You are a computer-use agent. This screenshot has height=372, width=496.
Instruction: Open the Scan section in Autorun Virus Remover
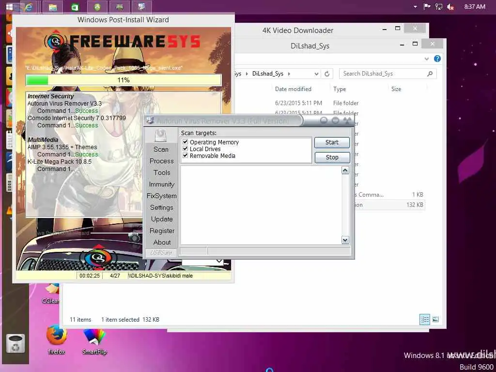pyautogui.click(x=161, y=149)
